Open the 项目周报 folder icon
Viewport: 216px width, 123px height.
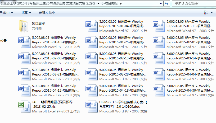coord(24,26)
